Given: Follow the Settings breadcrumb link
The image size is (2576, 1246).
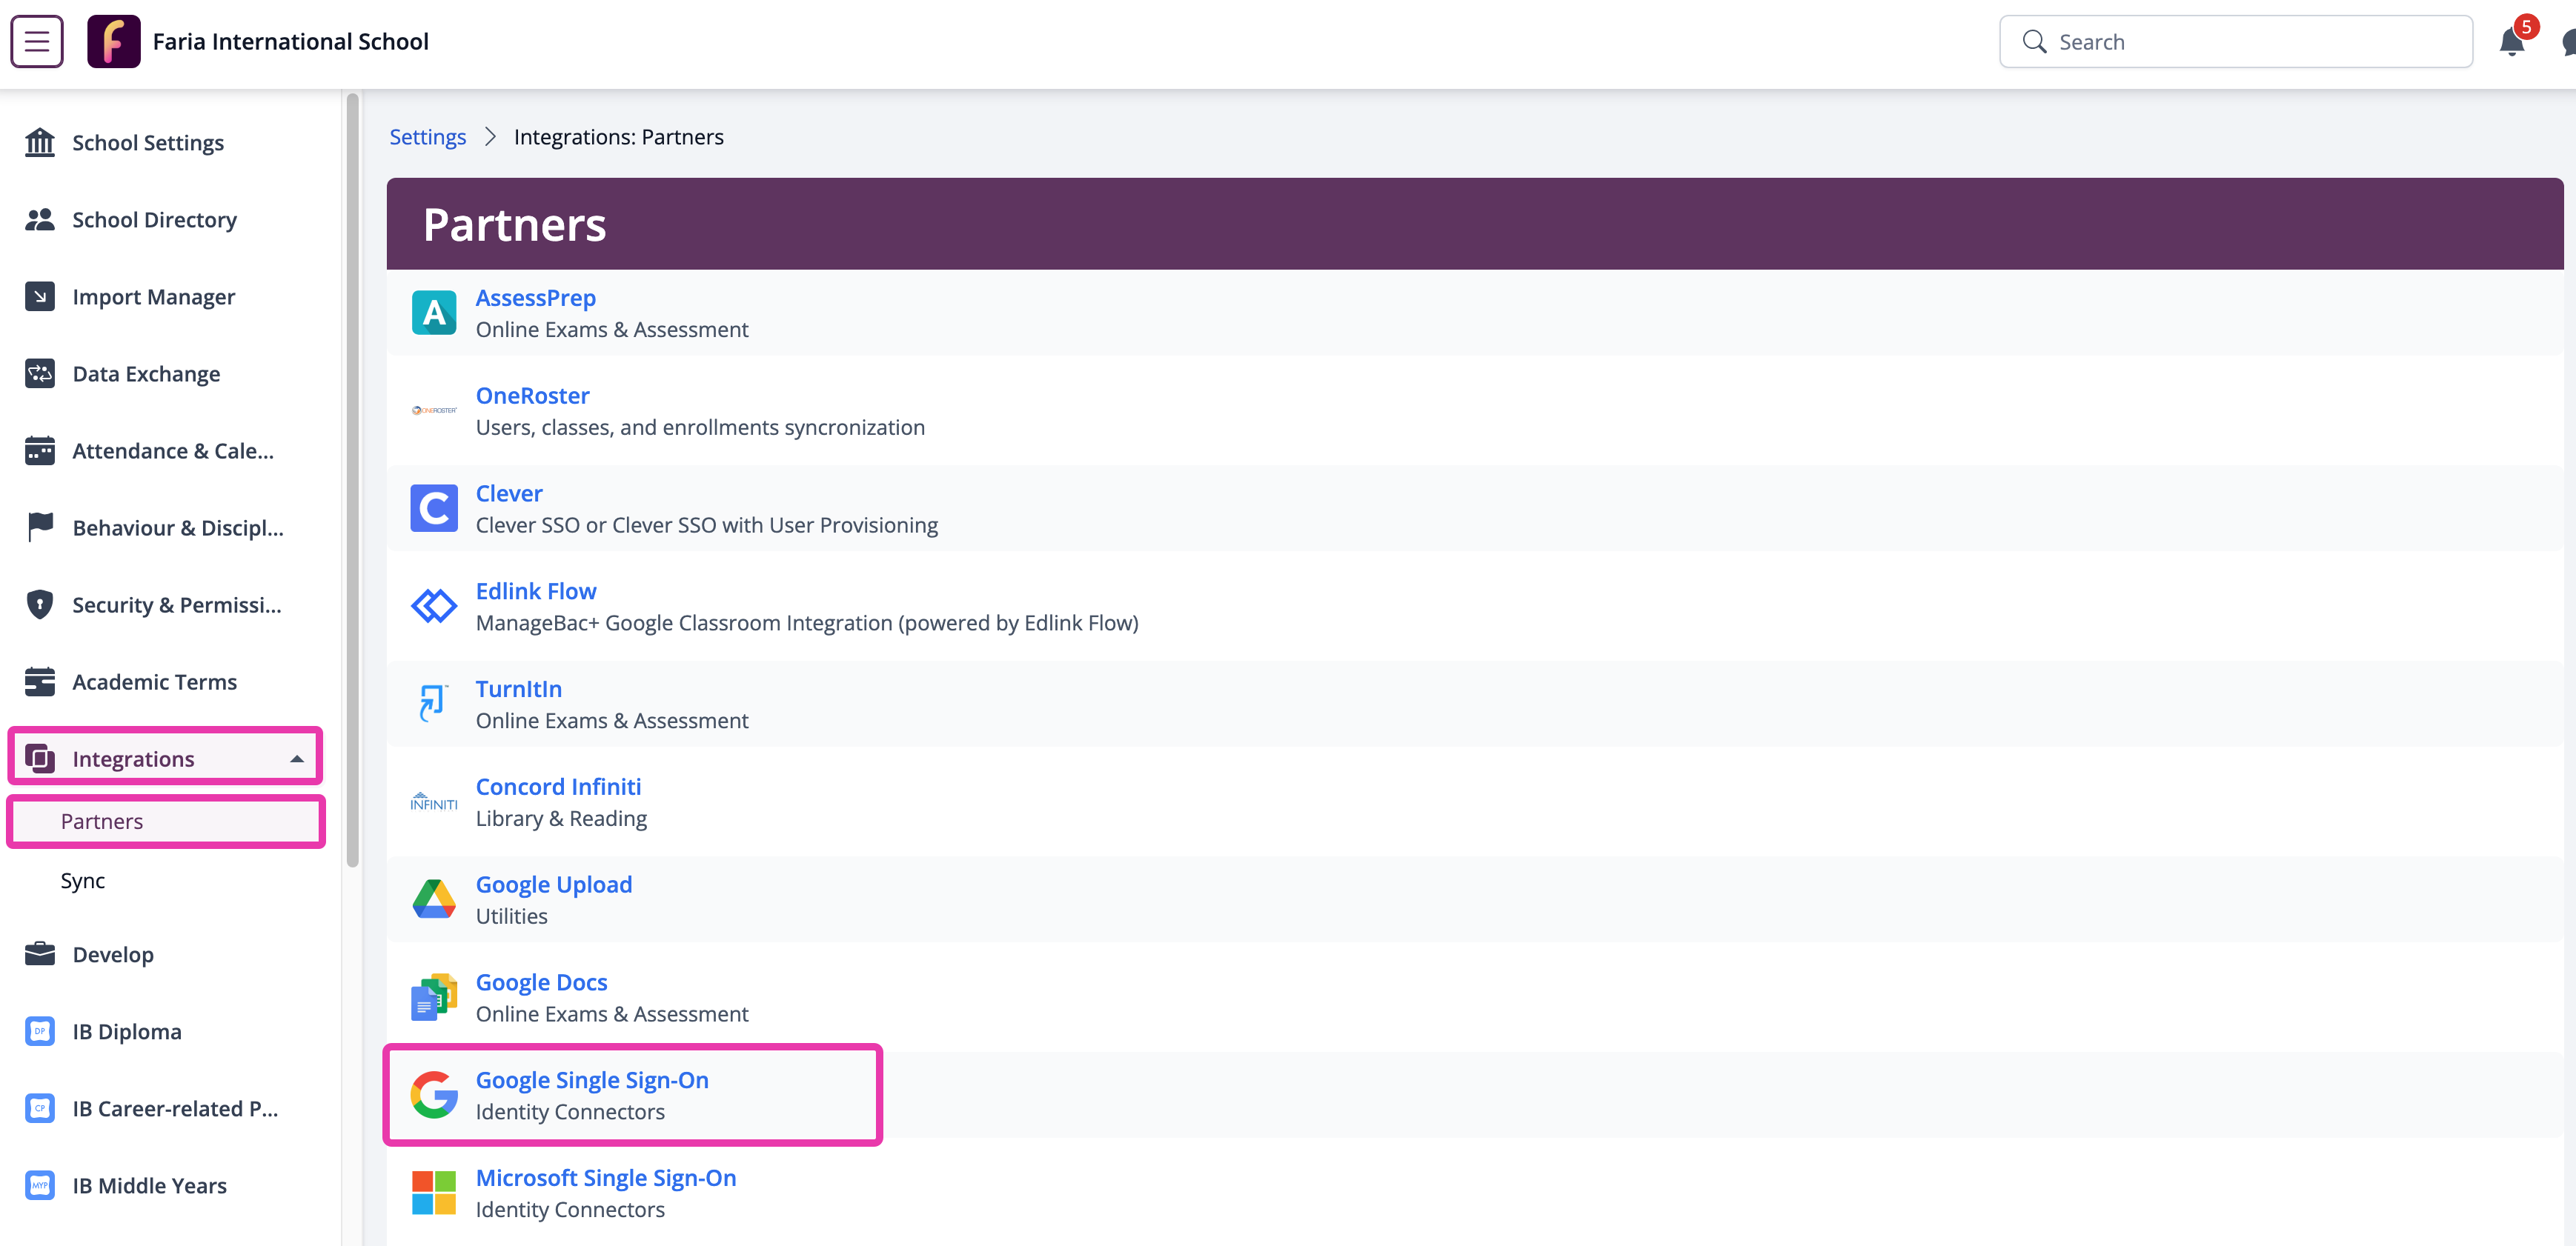Looking at the screenshot, I should tap(427, 136).
